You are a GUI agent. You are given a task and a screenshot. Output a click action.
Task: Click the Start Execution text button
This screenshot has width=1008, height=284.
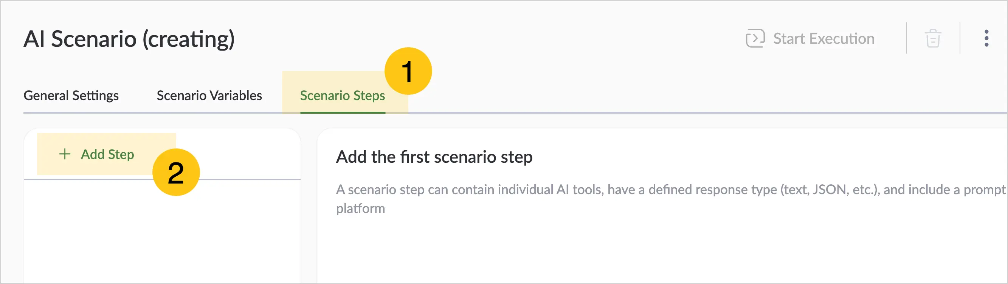point(824,39)
